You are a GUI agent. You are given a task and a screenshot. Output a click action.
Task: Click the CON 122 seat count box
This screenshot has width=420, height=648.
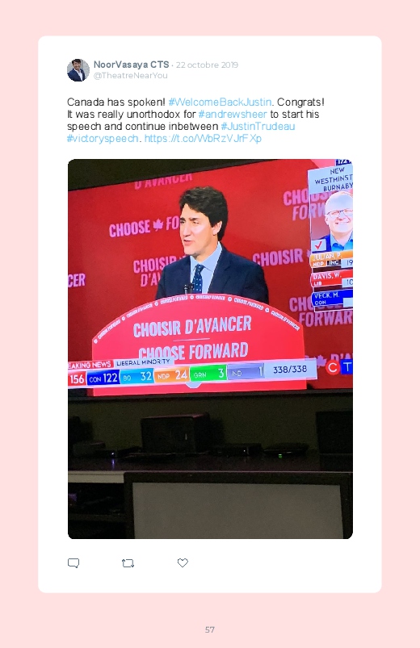point(103,378)
